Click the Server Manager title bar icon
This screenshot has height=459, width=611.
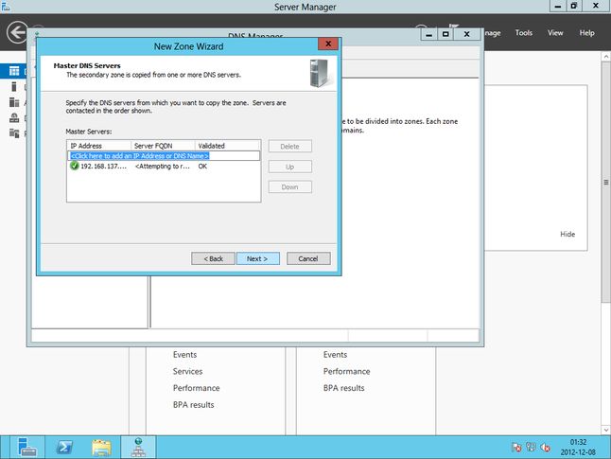[6, 7]
